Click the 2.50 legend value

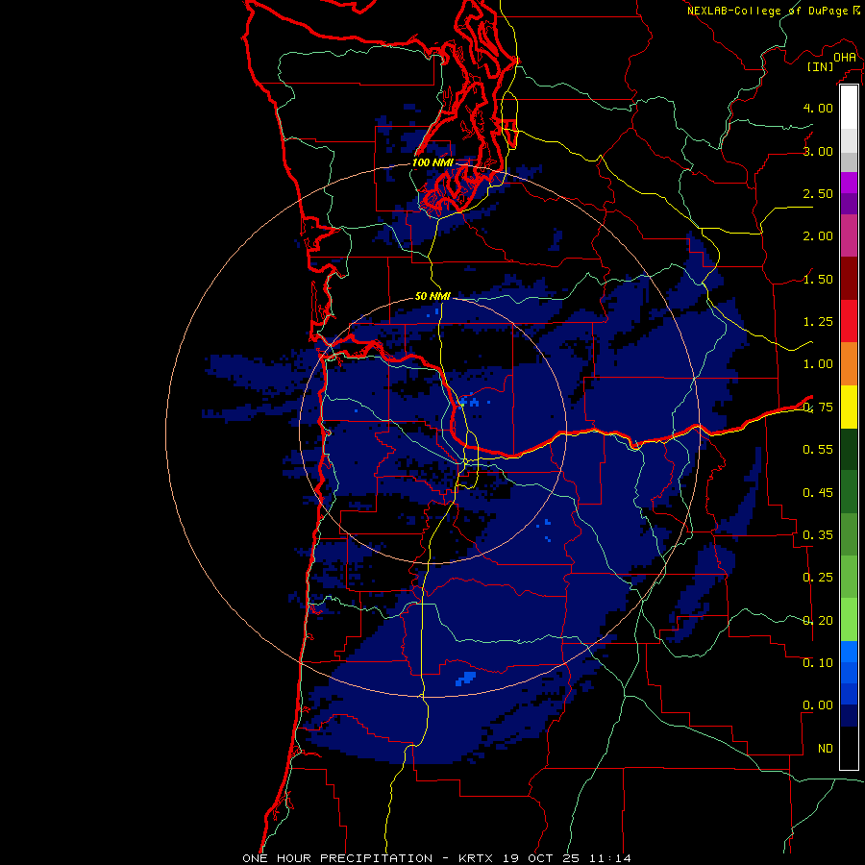818,193
